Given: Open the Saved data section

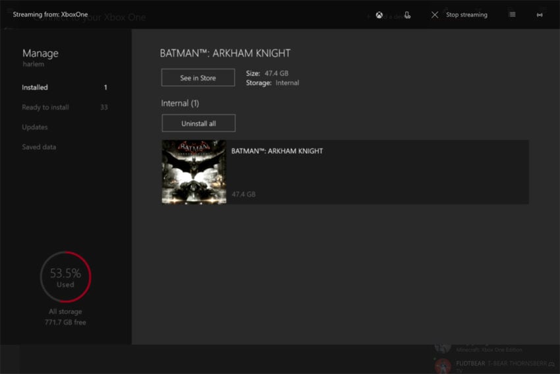Looking at the screenshot, I should pos(39,147).
